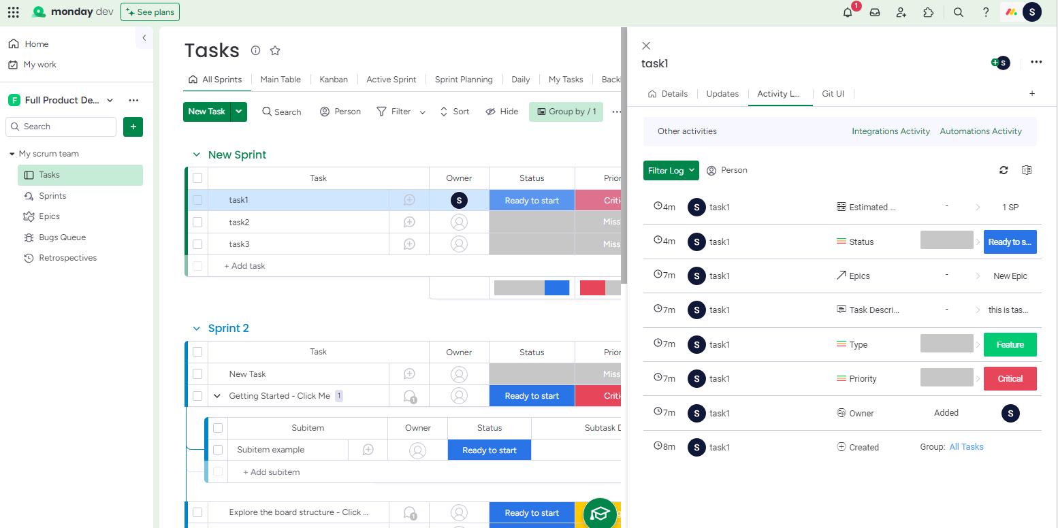
Task: Click the Critical priority cell for task1
Action: [599, 200]
